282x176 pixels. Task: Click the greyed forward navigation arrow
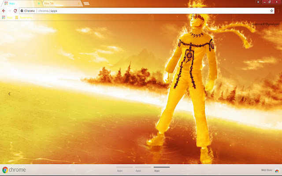point(9,11)
